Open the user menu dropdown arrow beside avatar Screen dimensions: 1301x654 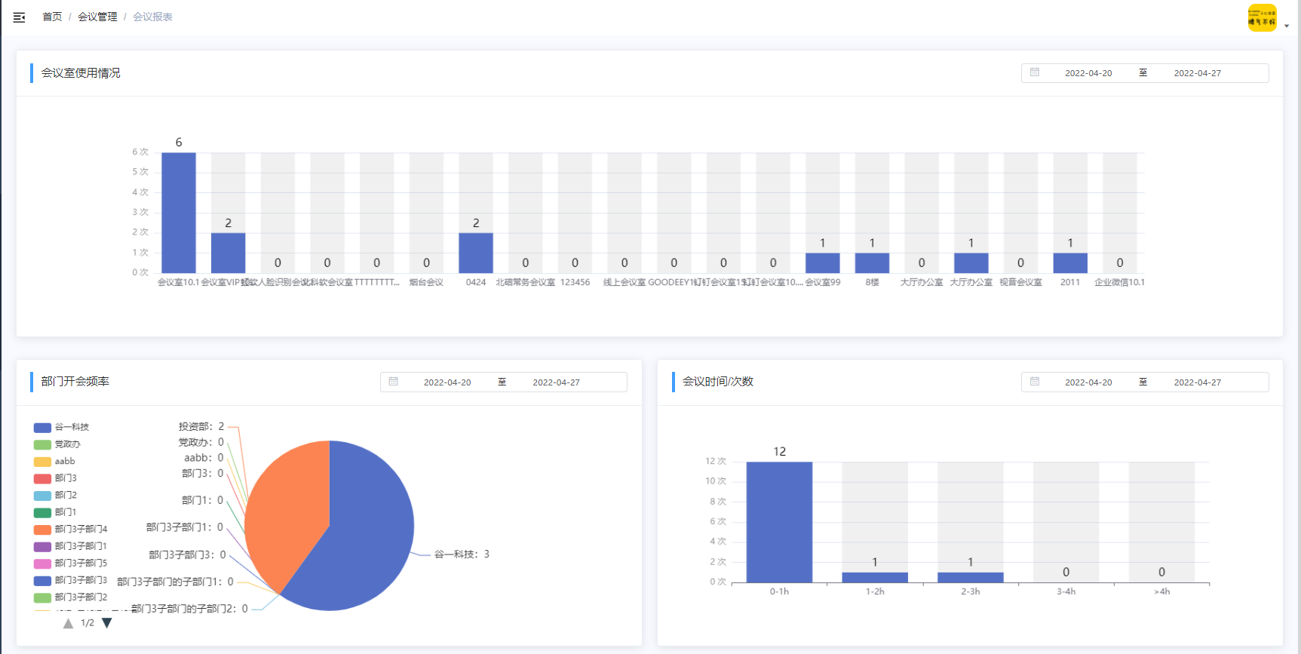click(x=1287, y=26)
